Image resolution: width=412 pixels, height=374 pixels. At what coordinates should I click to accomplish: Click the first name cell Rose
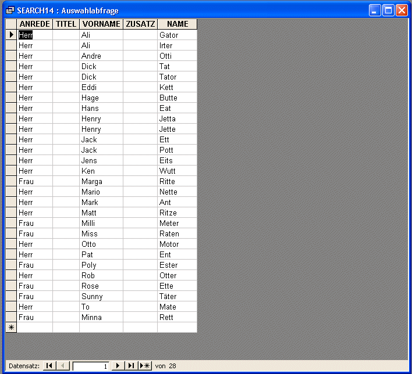click(x=101, y=286)
